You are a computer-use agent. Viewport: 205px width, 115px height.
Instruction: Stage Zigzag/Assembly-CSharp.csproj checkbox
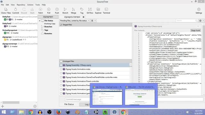61,65
